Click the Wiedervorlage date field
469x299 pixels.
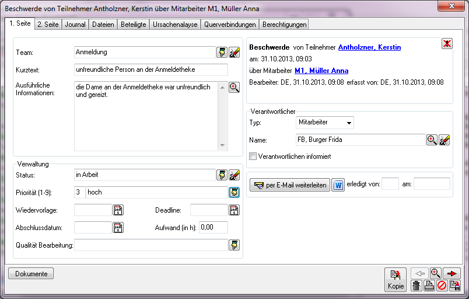point(93,210)
